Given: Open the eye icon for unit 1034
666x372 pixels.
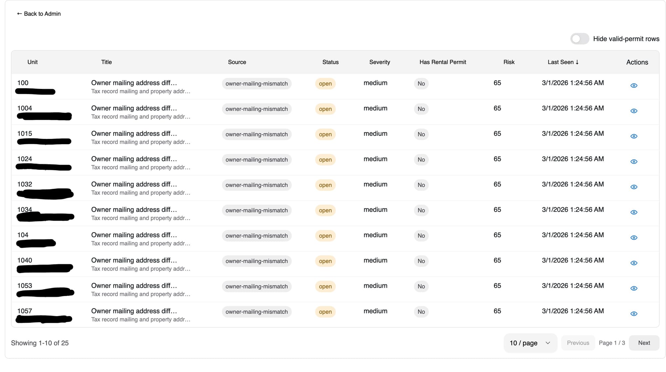Looking at the screenshot, I should [634, 212].
